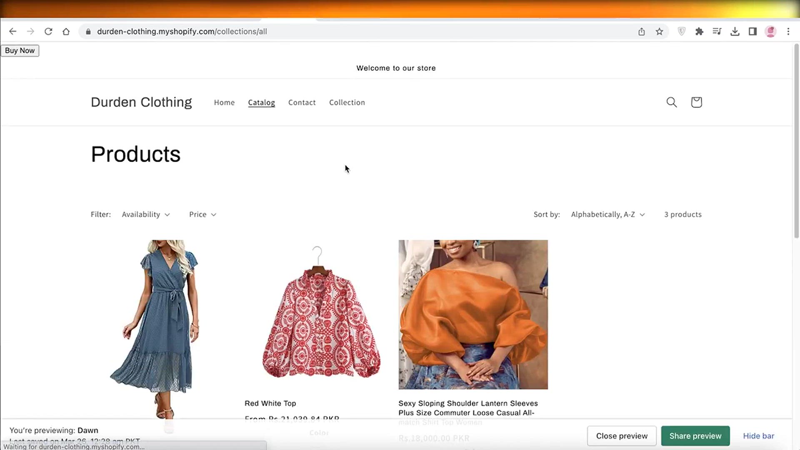Click the padlock site info icon
This screenshot has width=800, height=450.
(88, 32)
